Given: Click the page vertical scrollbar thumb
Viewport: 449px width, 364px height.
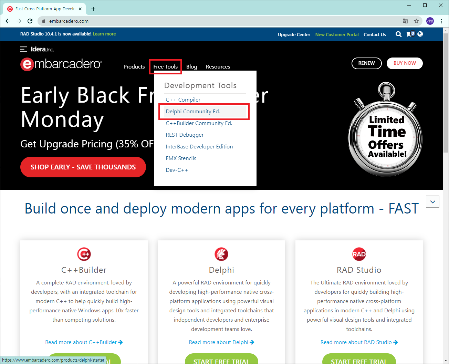Looking at the screenshot, I should [446, 93].
